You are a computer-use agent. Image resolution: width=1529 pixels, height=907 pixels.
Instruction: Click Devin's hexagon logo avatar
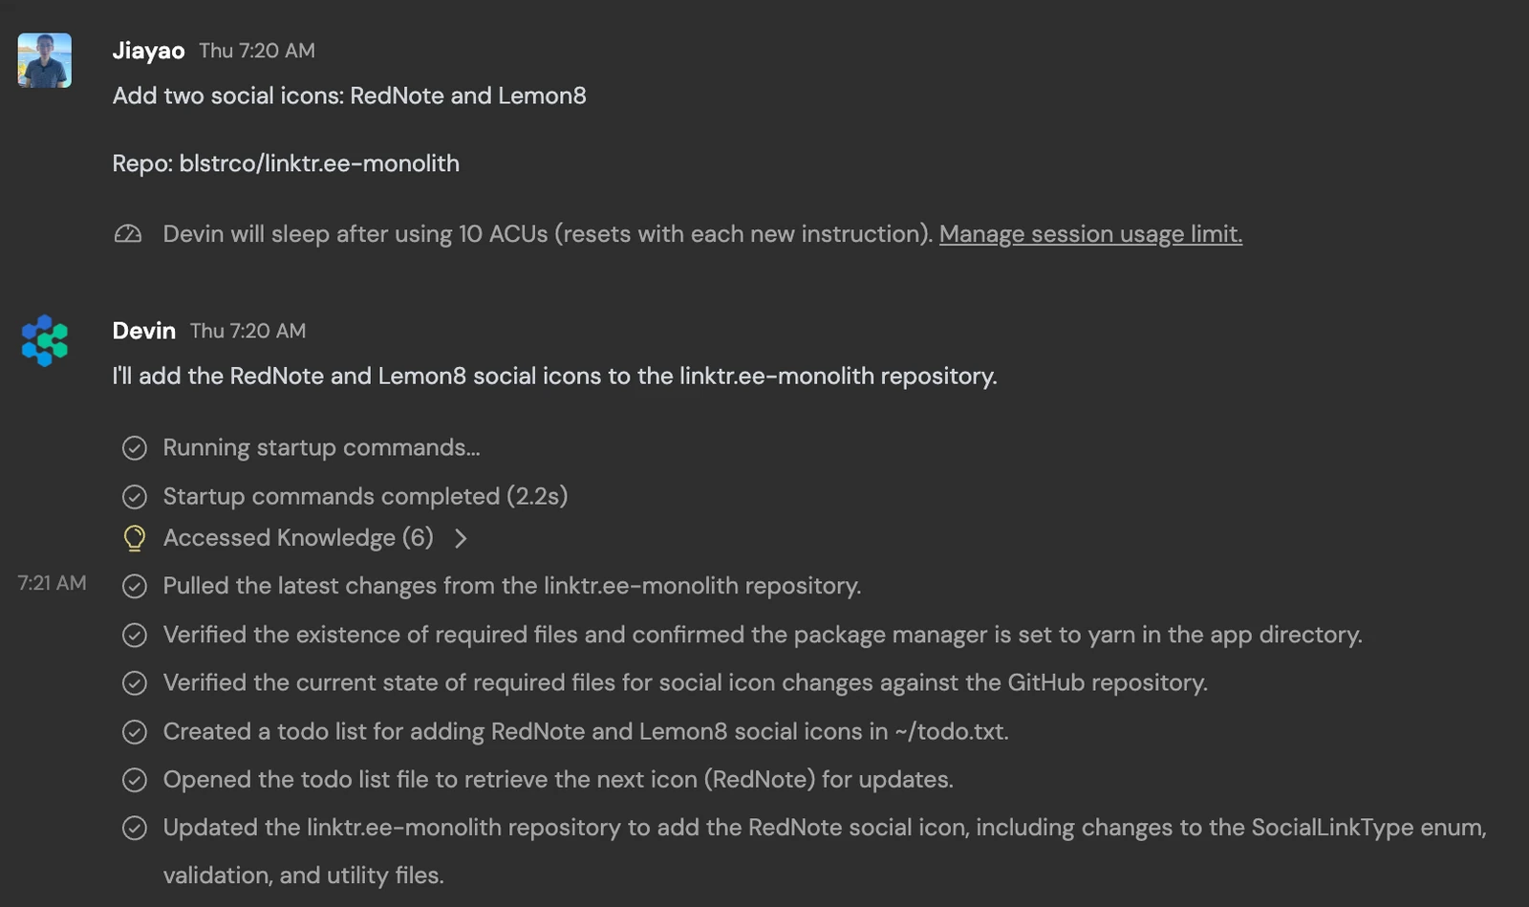pyautogui.click(x=44, y=340)
